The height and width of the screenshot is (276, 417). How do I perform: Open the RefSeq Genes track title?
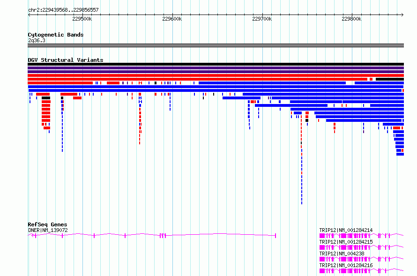click(x=47, y=224)
